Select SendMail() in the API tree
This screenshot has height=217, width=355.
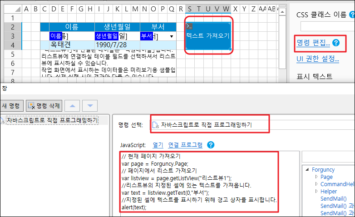click(334, 199)
